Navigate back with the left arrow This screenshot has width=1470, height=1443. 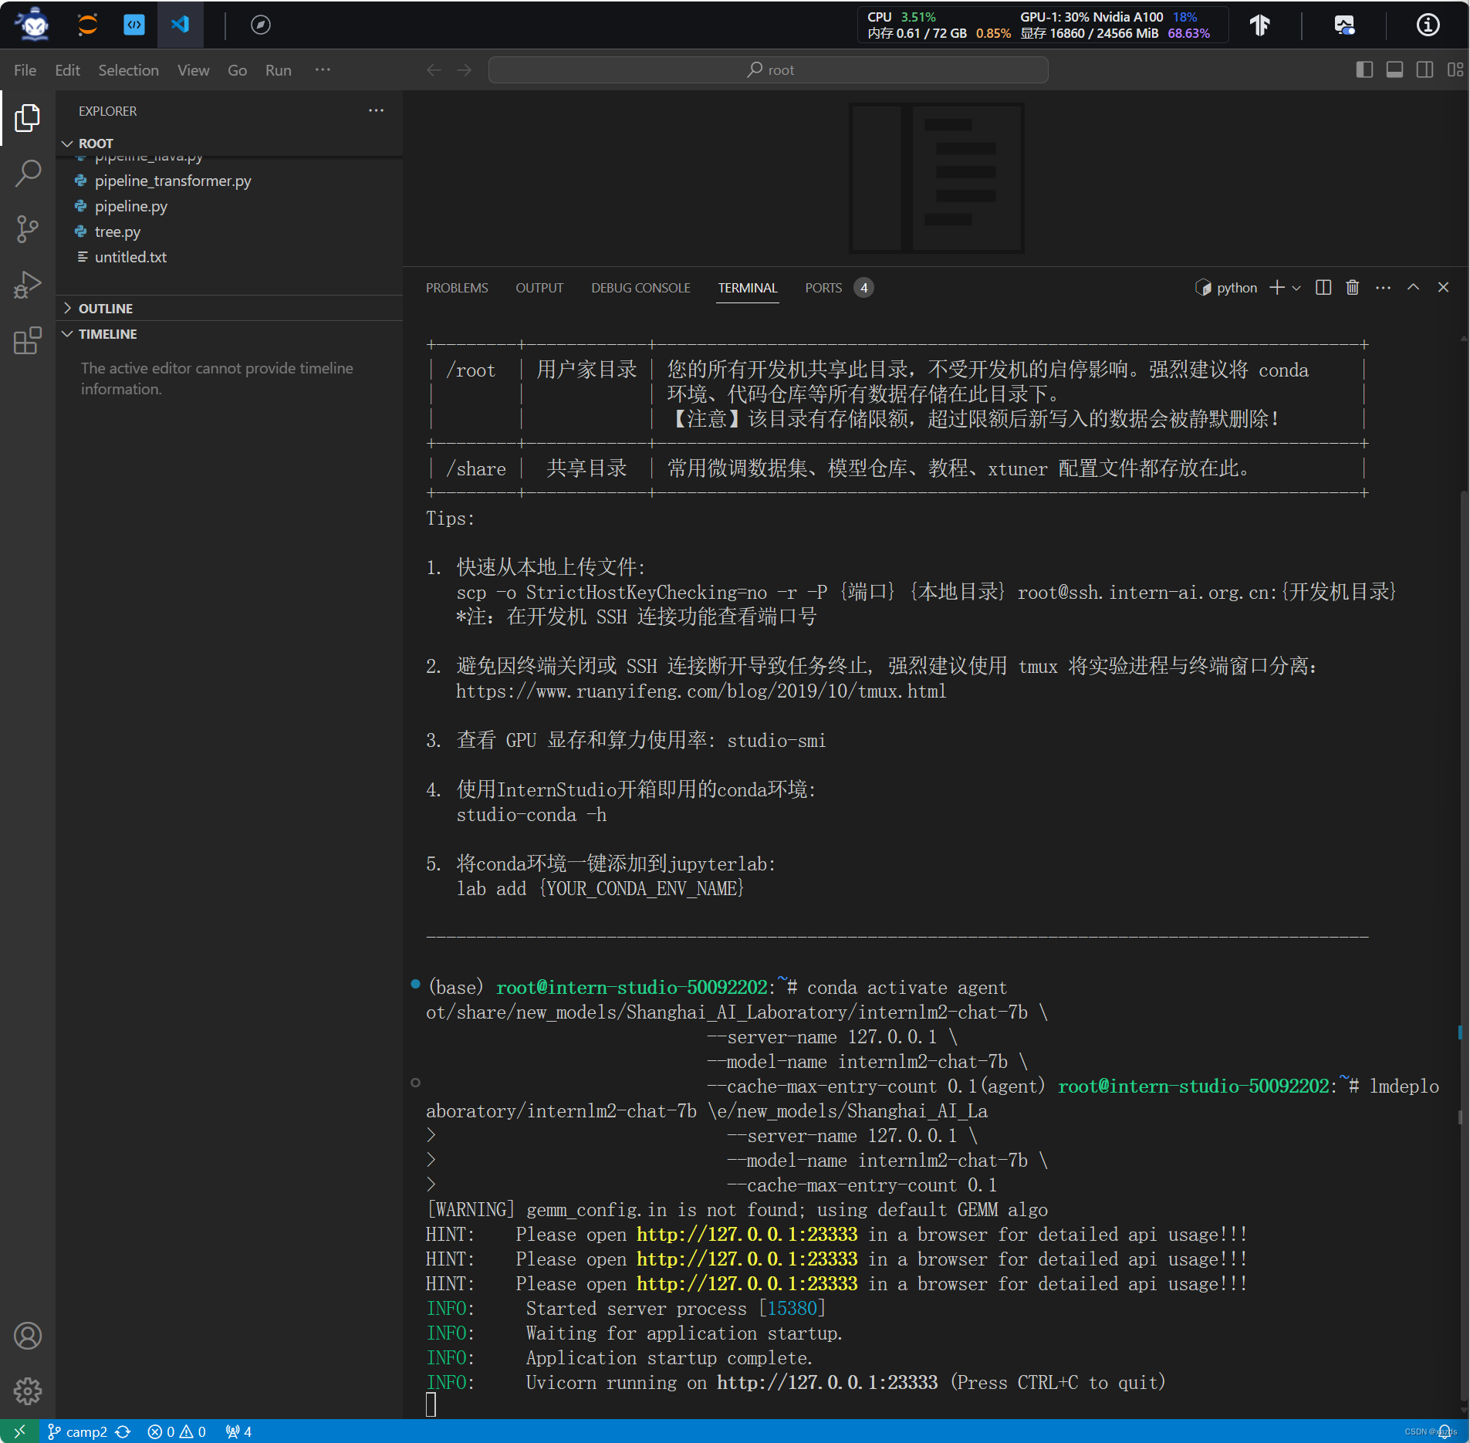434,70
